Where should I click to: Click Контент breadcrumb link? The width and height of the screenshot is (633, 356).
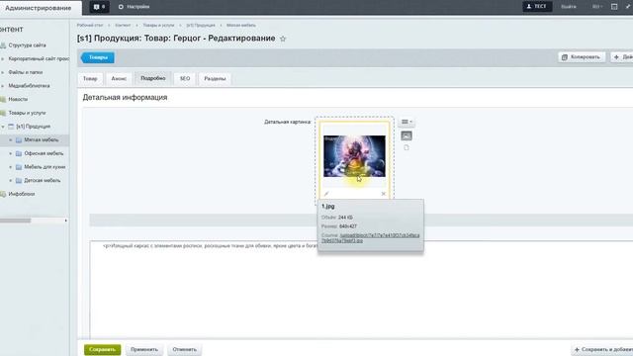pyautogui.click(x=123, y=25)
